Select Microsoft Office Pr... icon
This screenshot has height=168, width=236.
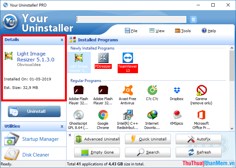tap(201, 115)
